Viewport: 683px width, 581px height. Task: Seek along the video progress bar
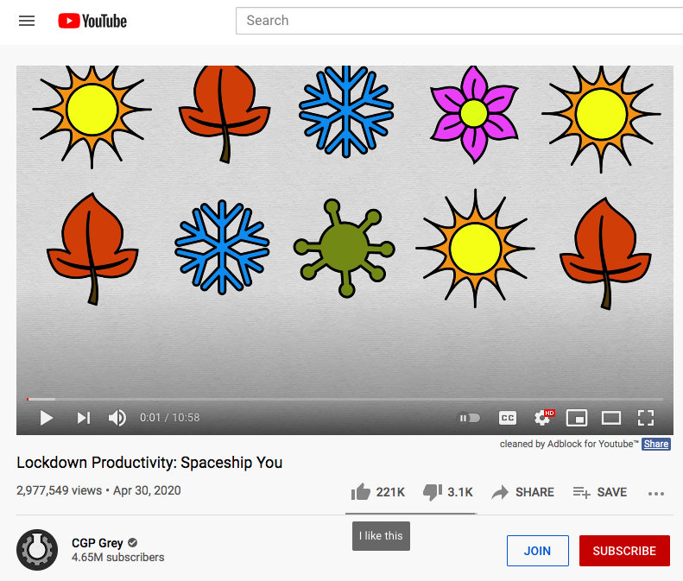pyautogui.click(x=345, y=399)
